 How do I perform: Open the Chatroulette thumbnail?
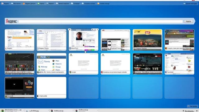point(52,88)
